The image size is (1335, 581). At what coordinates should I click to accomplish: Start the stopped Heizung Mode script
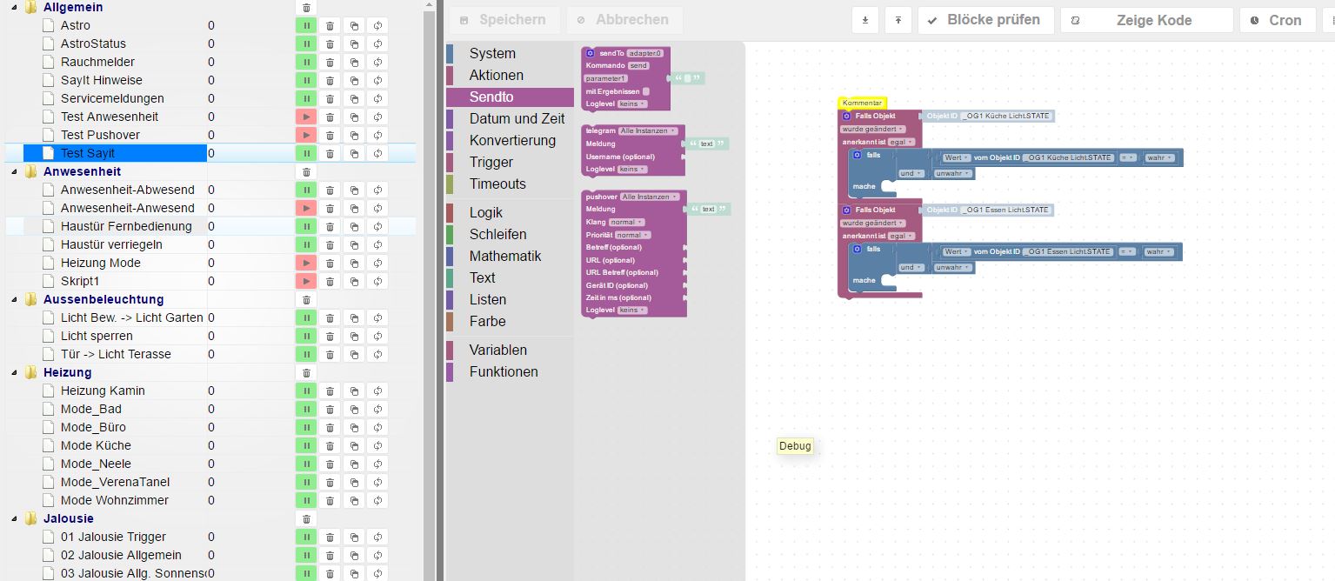[x=306, y=263]
